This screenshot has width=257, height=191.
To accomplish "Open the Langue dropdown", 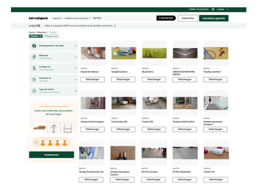I will [223, 9].
